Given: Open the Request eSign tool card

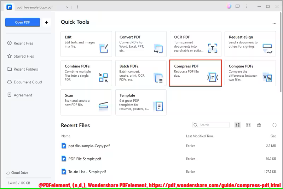Looking at the screenshot, I should tap(250, 44).
